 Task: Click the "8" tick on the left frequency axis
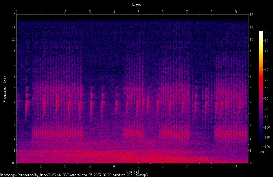coord(15,64)
